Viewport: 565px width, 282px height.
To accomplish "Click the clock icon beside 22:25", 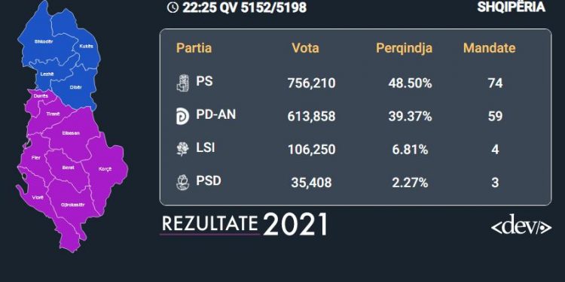I will (x=173, y=8).
